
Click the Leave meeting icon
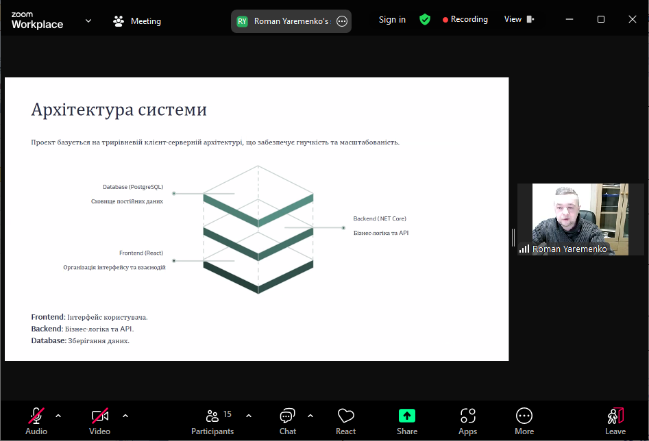pyautogui.click(x=615, y=420)
